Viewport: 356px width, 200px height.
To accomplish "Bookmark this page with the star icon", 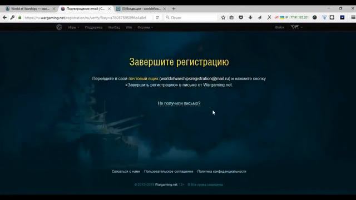I will tap(223, 17).
